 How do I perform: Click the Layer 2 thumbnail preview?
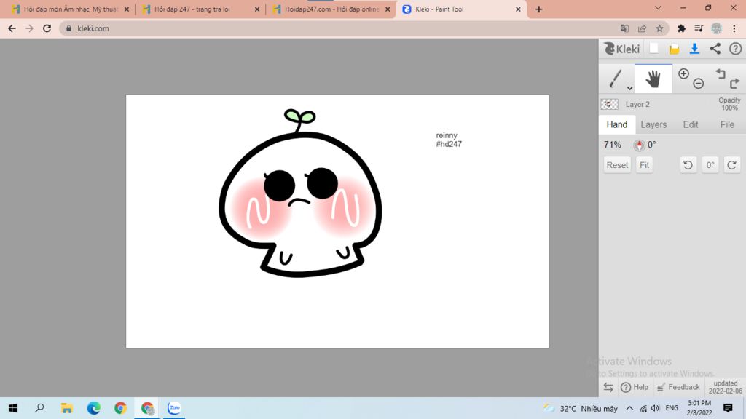[610, 104]
